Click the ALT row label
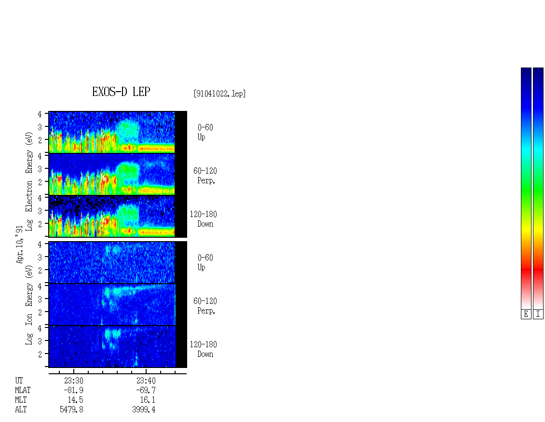 click(x=21, y=409)
